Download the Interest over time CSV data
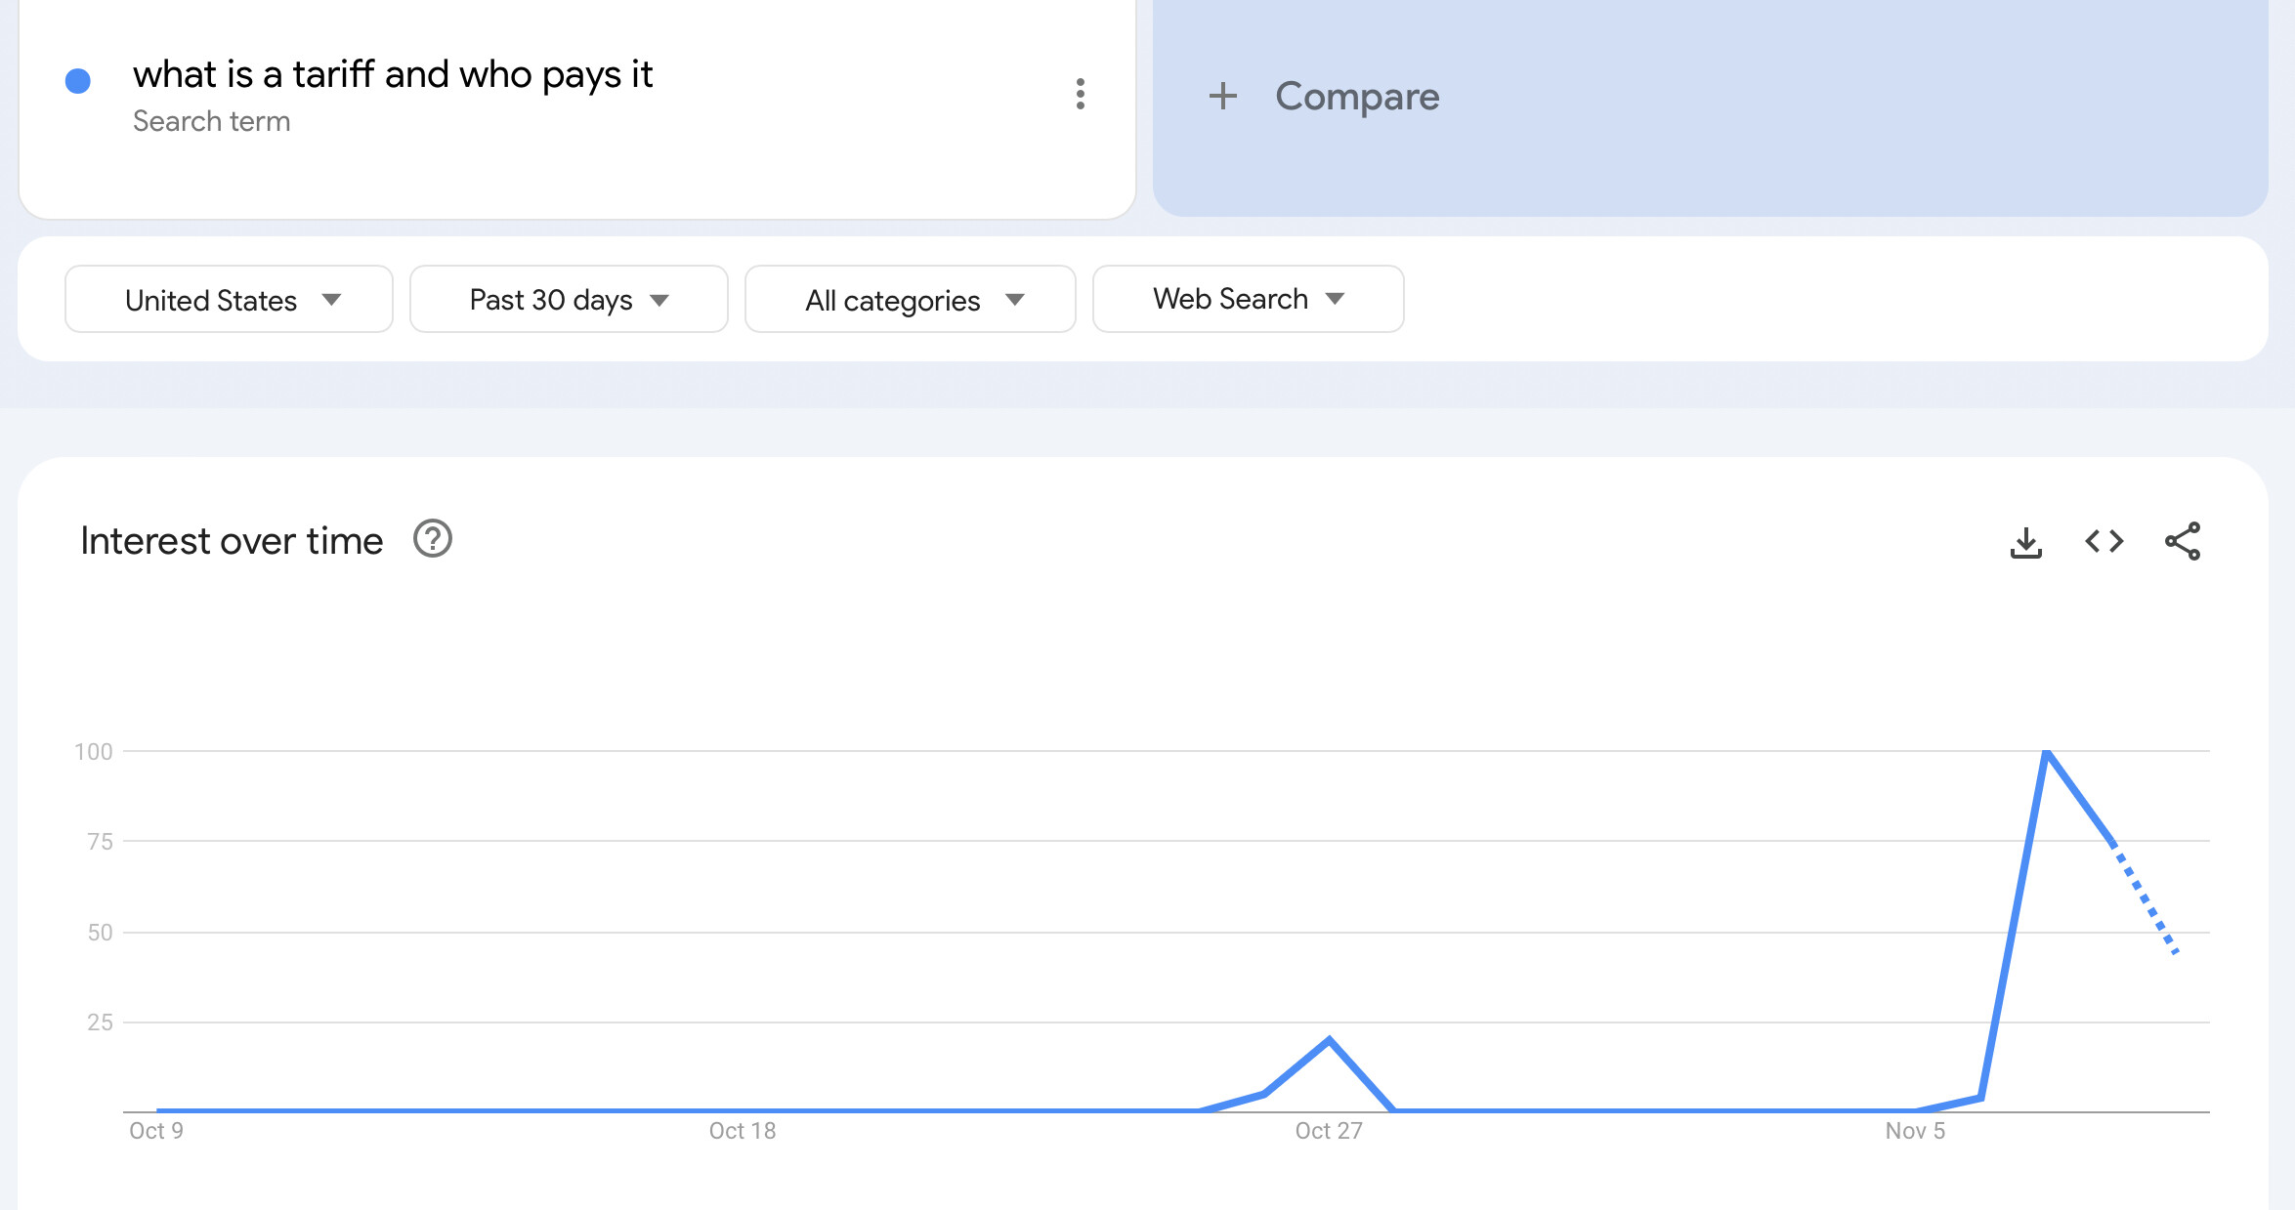 [2026, 542]
